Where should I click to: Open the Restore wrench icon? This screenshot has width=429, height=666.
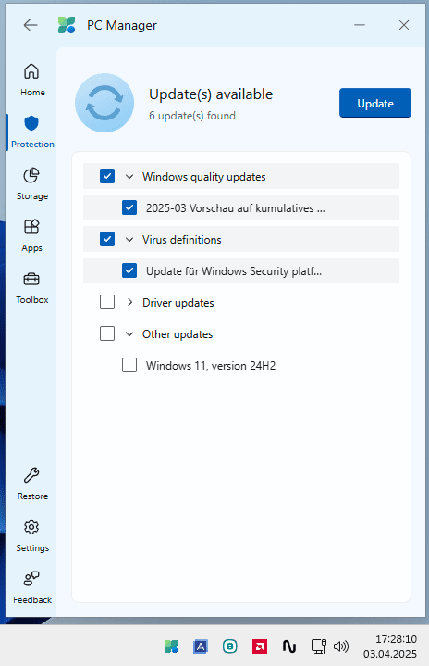(31, 475)
